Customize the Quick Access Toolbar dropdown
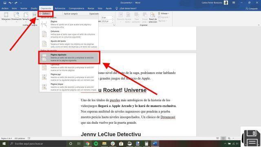The image size is (261, 147). coord(21,3)
